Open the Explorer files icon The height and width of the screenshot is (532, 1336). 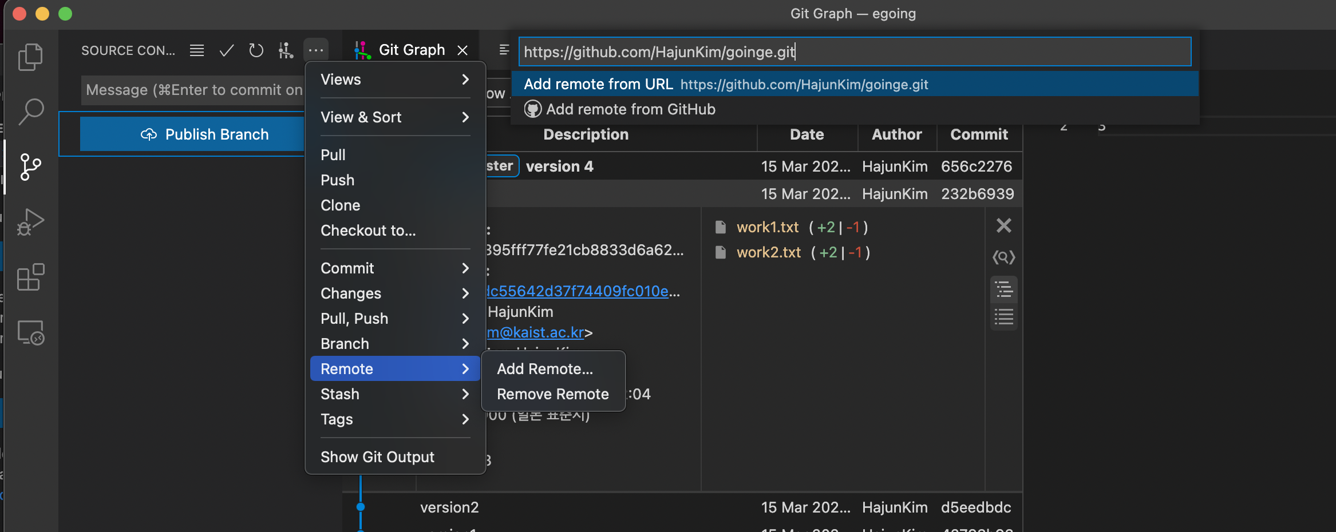click(x=30, y=57)
